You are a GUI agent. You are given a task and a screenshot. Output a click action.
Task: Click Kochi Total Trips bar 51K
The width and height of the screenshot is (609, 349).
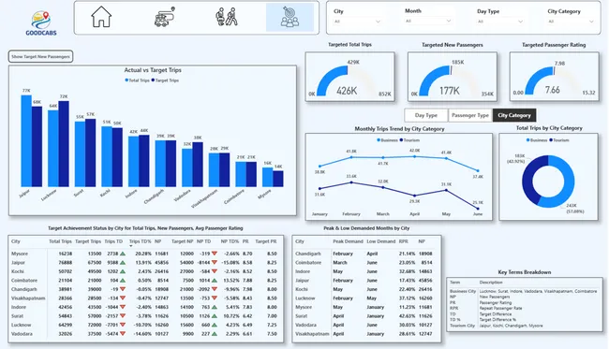click(x=107, y=156)
